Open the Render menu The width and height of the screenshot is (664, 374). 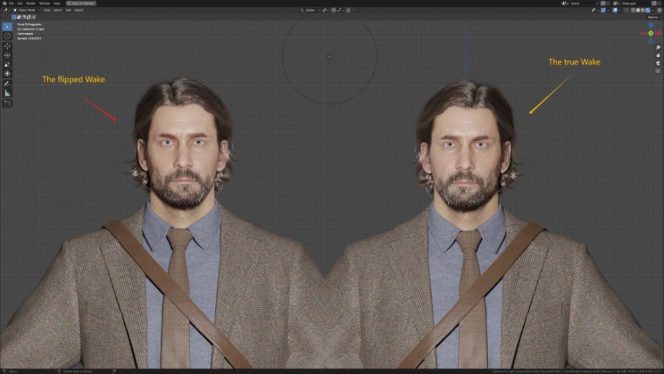click(31, 3)
